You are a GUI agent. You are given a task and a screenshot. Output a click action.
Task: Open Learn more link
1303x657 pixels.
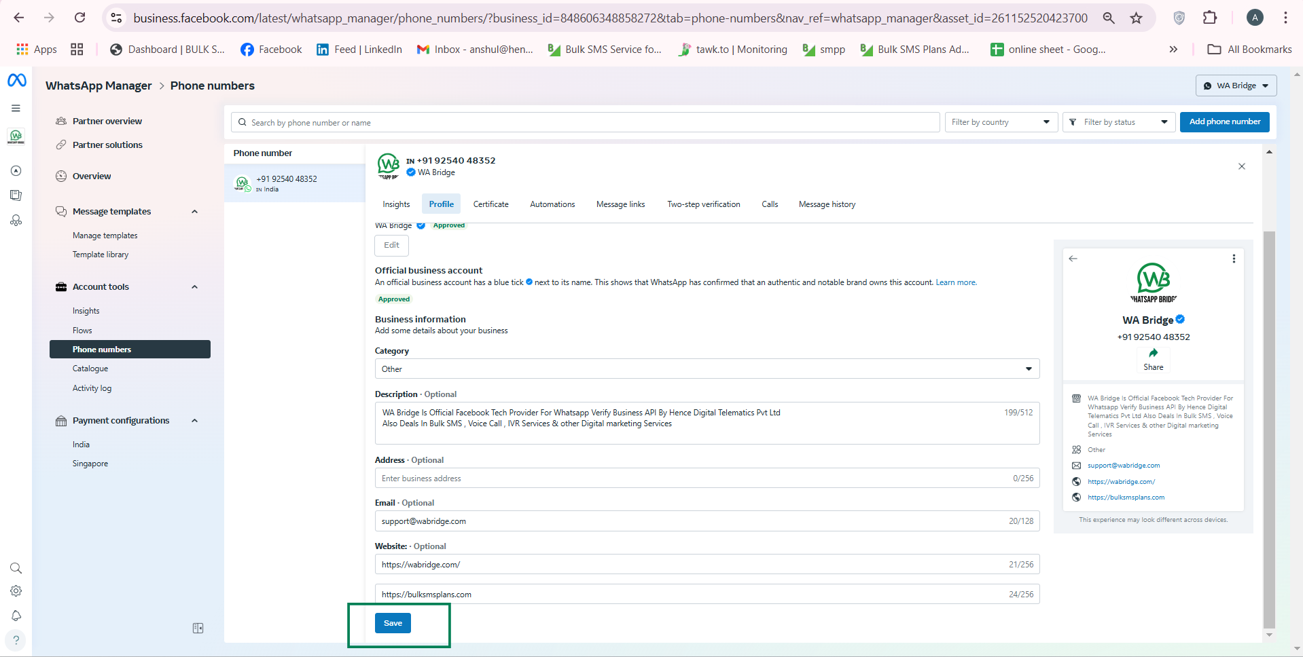click(x=956, y=283)
